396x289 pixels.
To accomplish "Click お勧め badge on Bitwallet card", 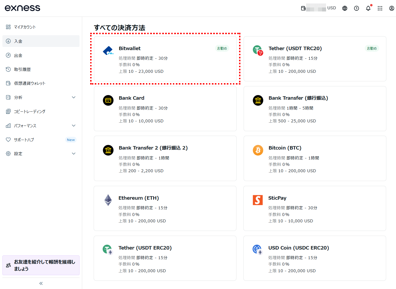I will click(x=222, y=48).
